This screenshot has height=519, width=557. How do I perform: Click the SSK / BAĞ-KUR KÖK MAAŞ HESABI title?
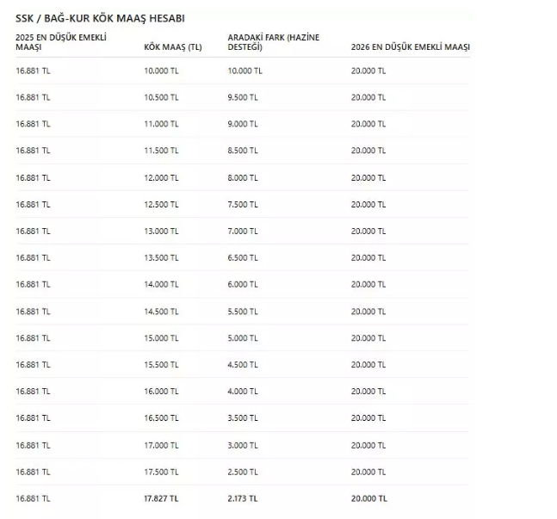point(100,18)
